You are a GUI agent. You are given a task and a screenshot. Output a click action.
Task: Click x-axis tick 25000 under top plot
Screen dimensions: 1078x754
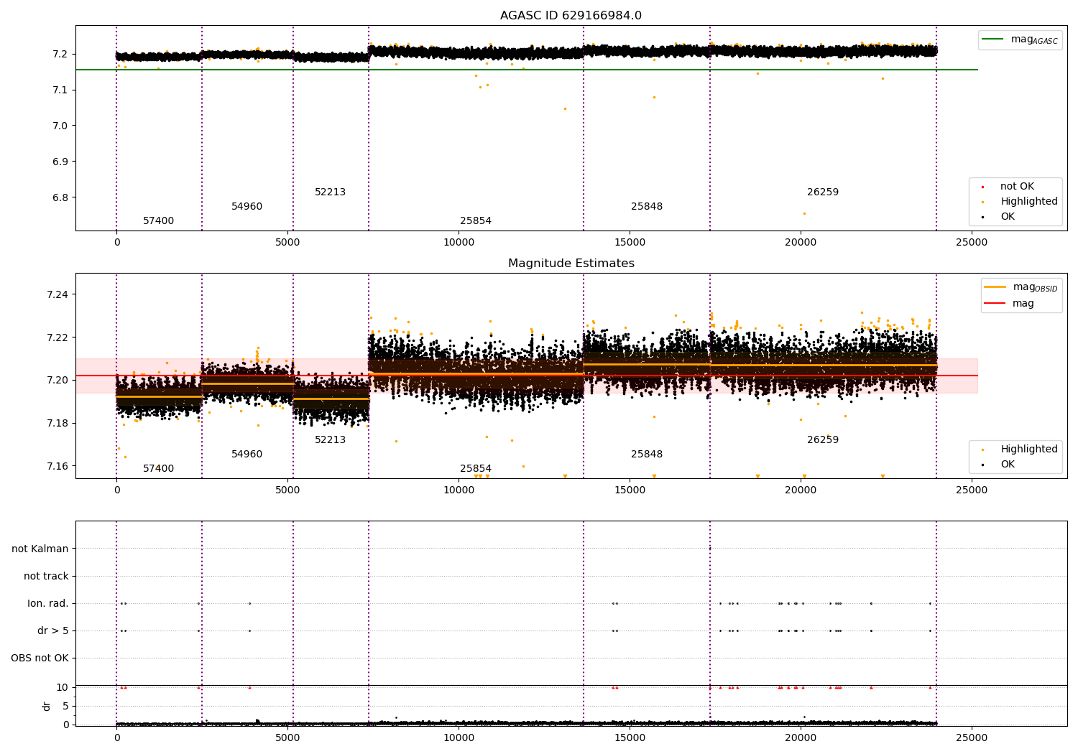tap(972, 242)
